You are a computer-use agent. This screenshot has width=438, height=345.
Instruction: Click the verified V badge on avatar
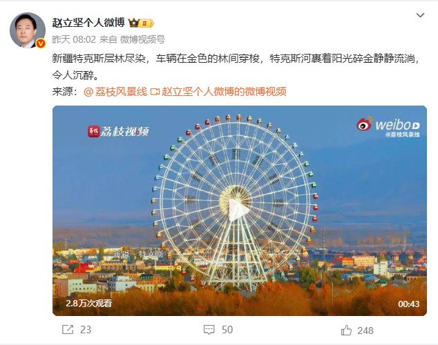(x=41, y=43)
